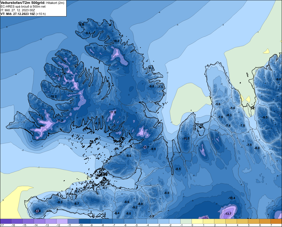This screenshot has height=227, width=282.
Task: Click the -3.5 temperature label
Action: coord(152,216)
